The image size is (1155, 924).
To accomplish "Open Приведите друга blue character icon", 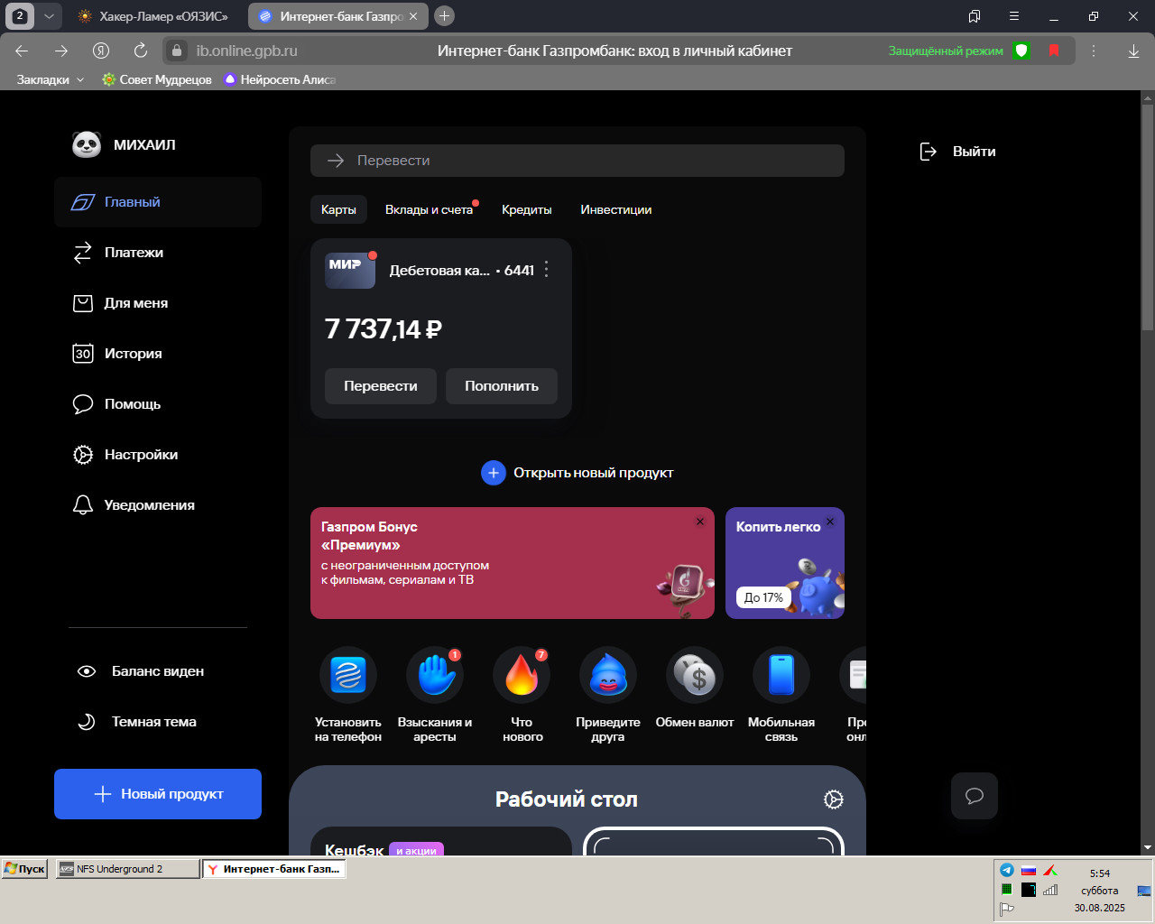I will (608, 676).
